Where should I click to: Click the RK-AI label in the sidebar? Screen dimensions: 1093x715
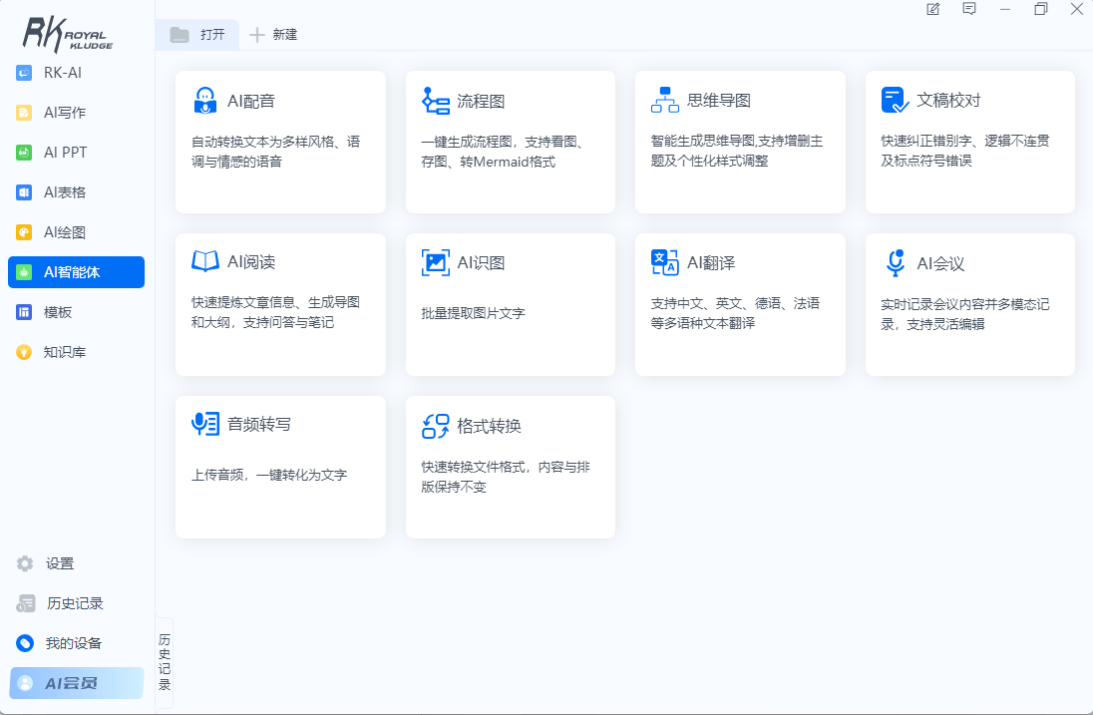click(63, 73)
